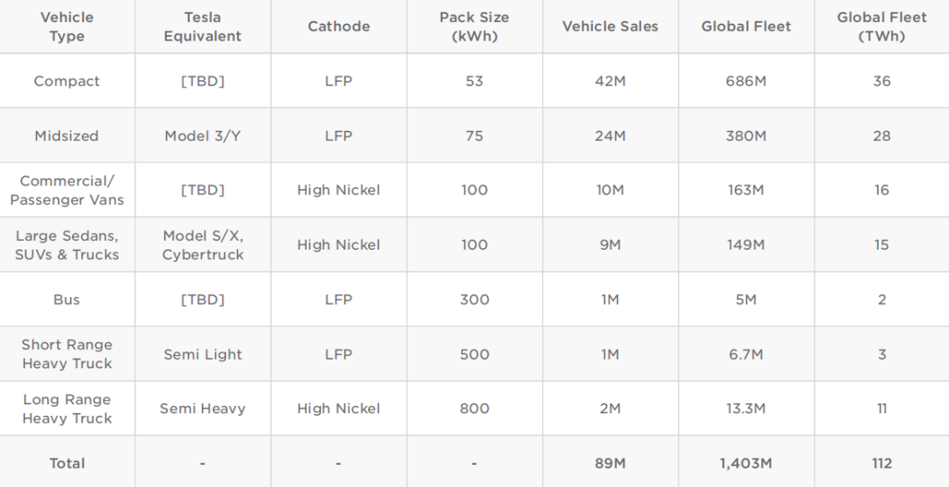Image resolution: width=949 pixels, height=487 pixels.
Task: Click the 686M global fleet cell
Action: tap(746, 81)
